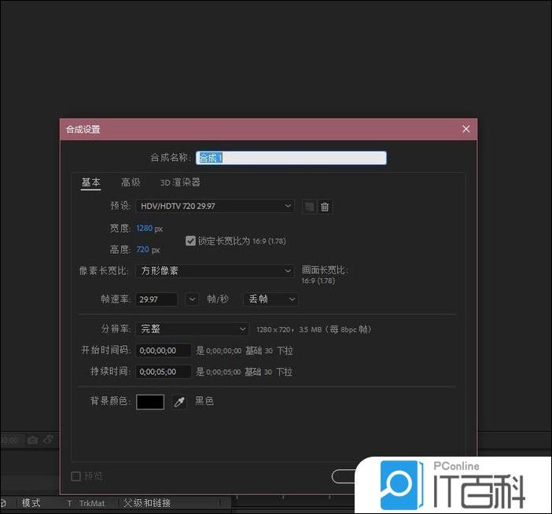
Task: Click the trash icon to delete preset
Action: [325, 207]
